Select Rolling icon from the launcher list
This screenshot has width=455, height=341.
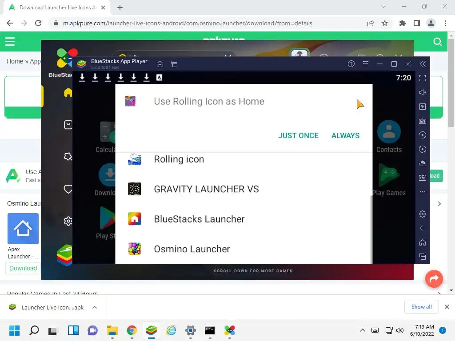pos(244,159)
